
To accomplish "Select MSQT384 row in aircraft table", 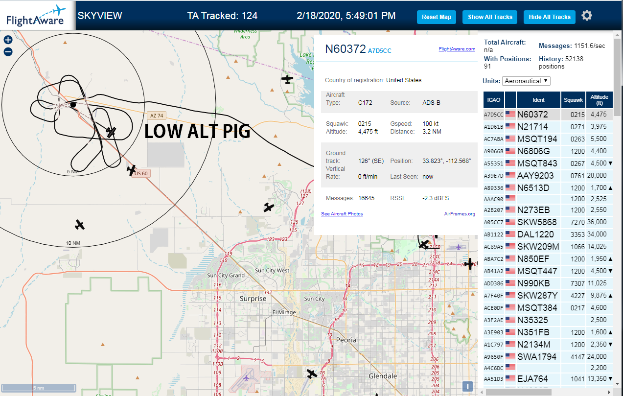I will tap(548, 307).
